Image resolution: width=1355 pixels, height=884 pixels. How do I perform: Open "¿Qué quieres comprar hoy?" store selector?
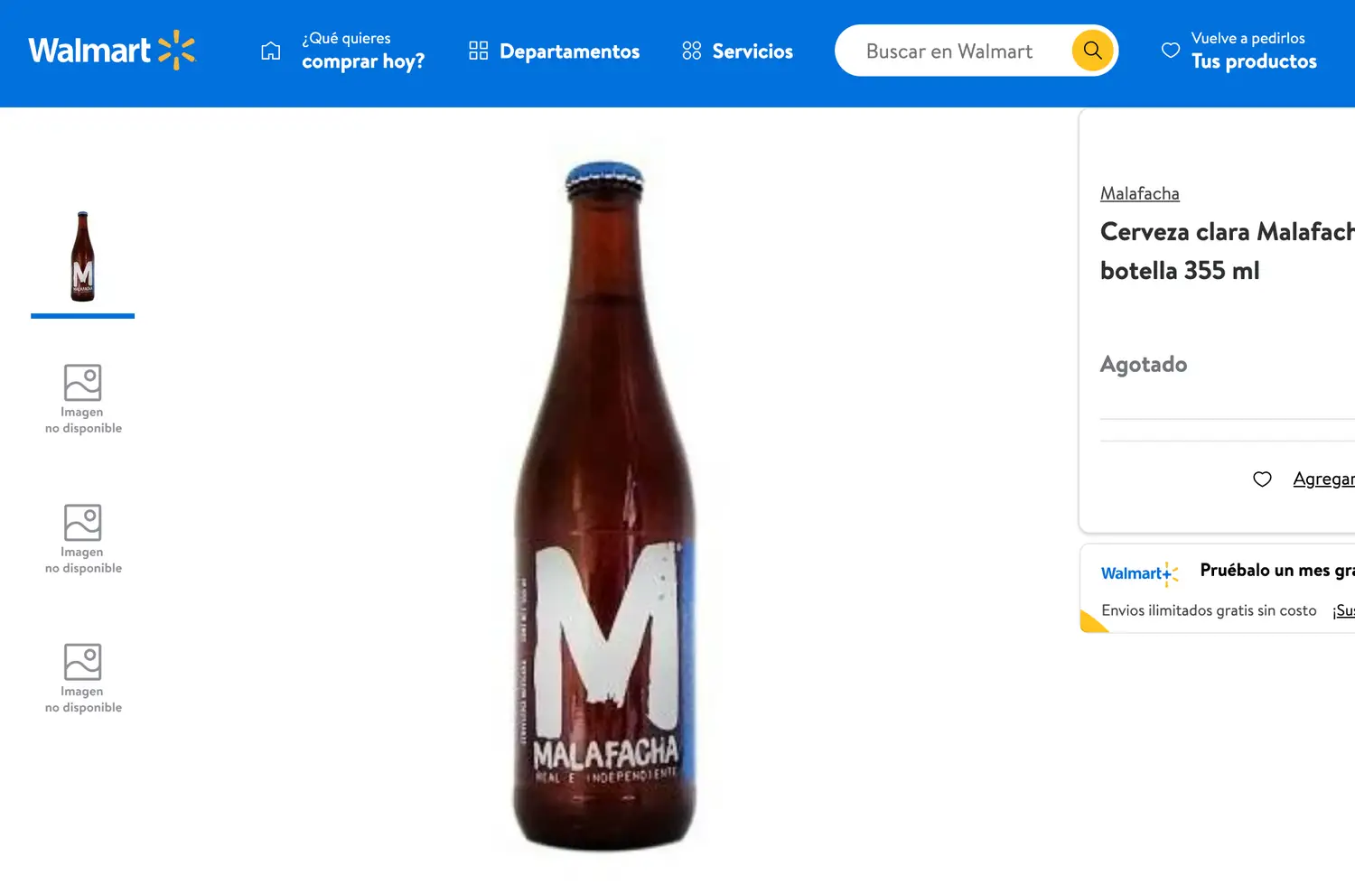point(362,51)
